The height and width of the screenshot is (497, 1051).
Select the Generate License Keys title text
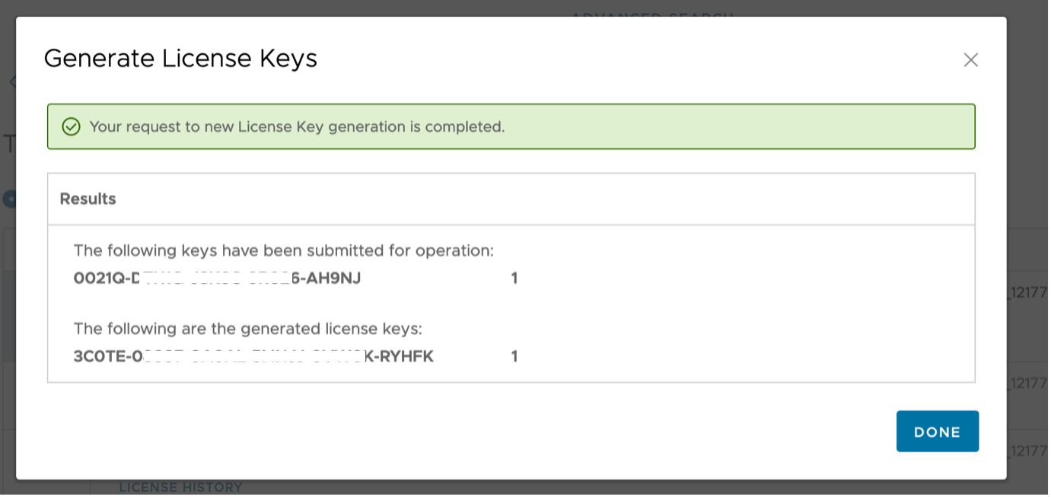(182, 58)
